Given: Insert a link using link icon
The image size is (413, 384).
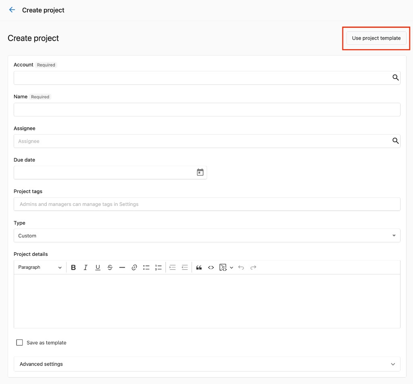Looking at the screenshot, I should pyautogui.click(x=134, y=268).
